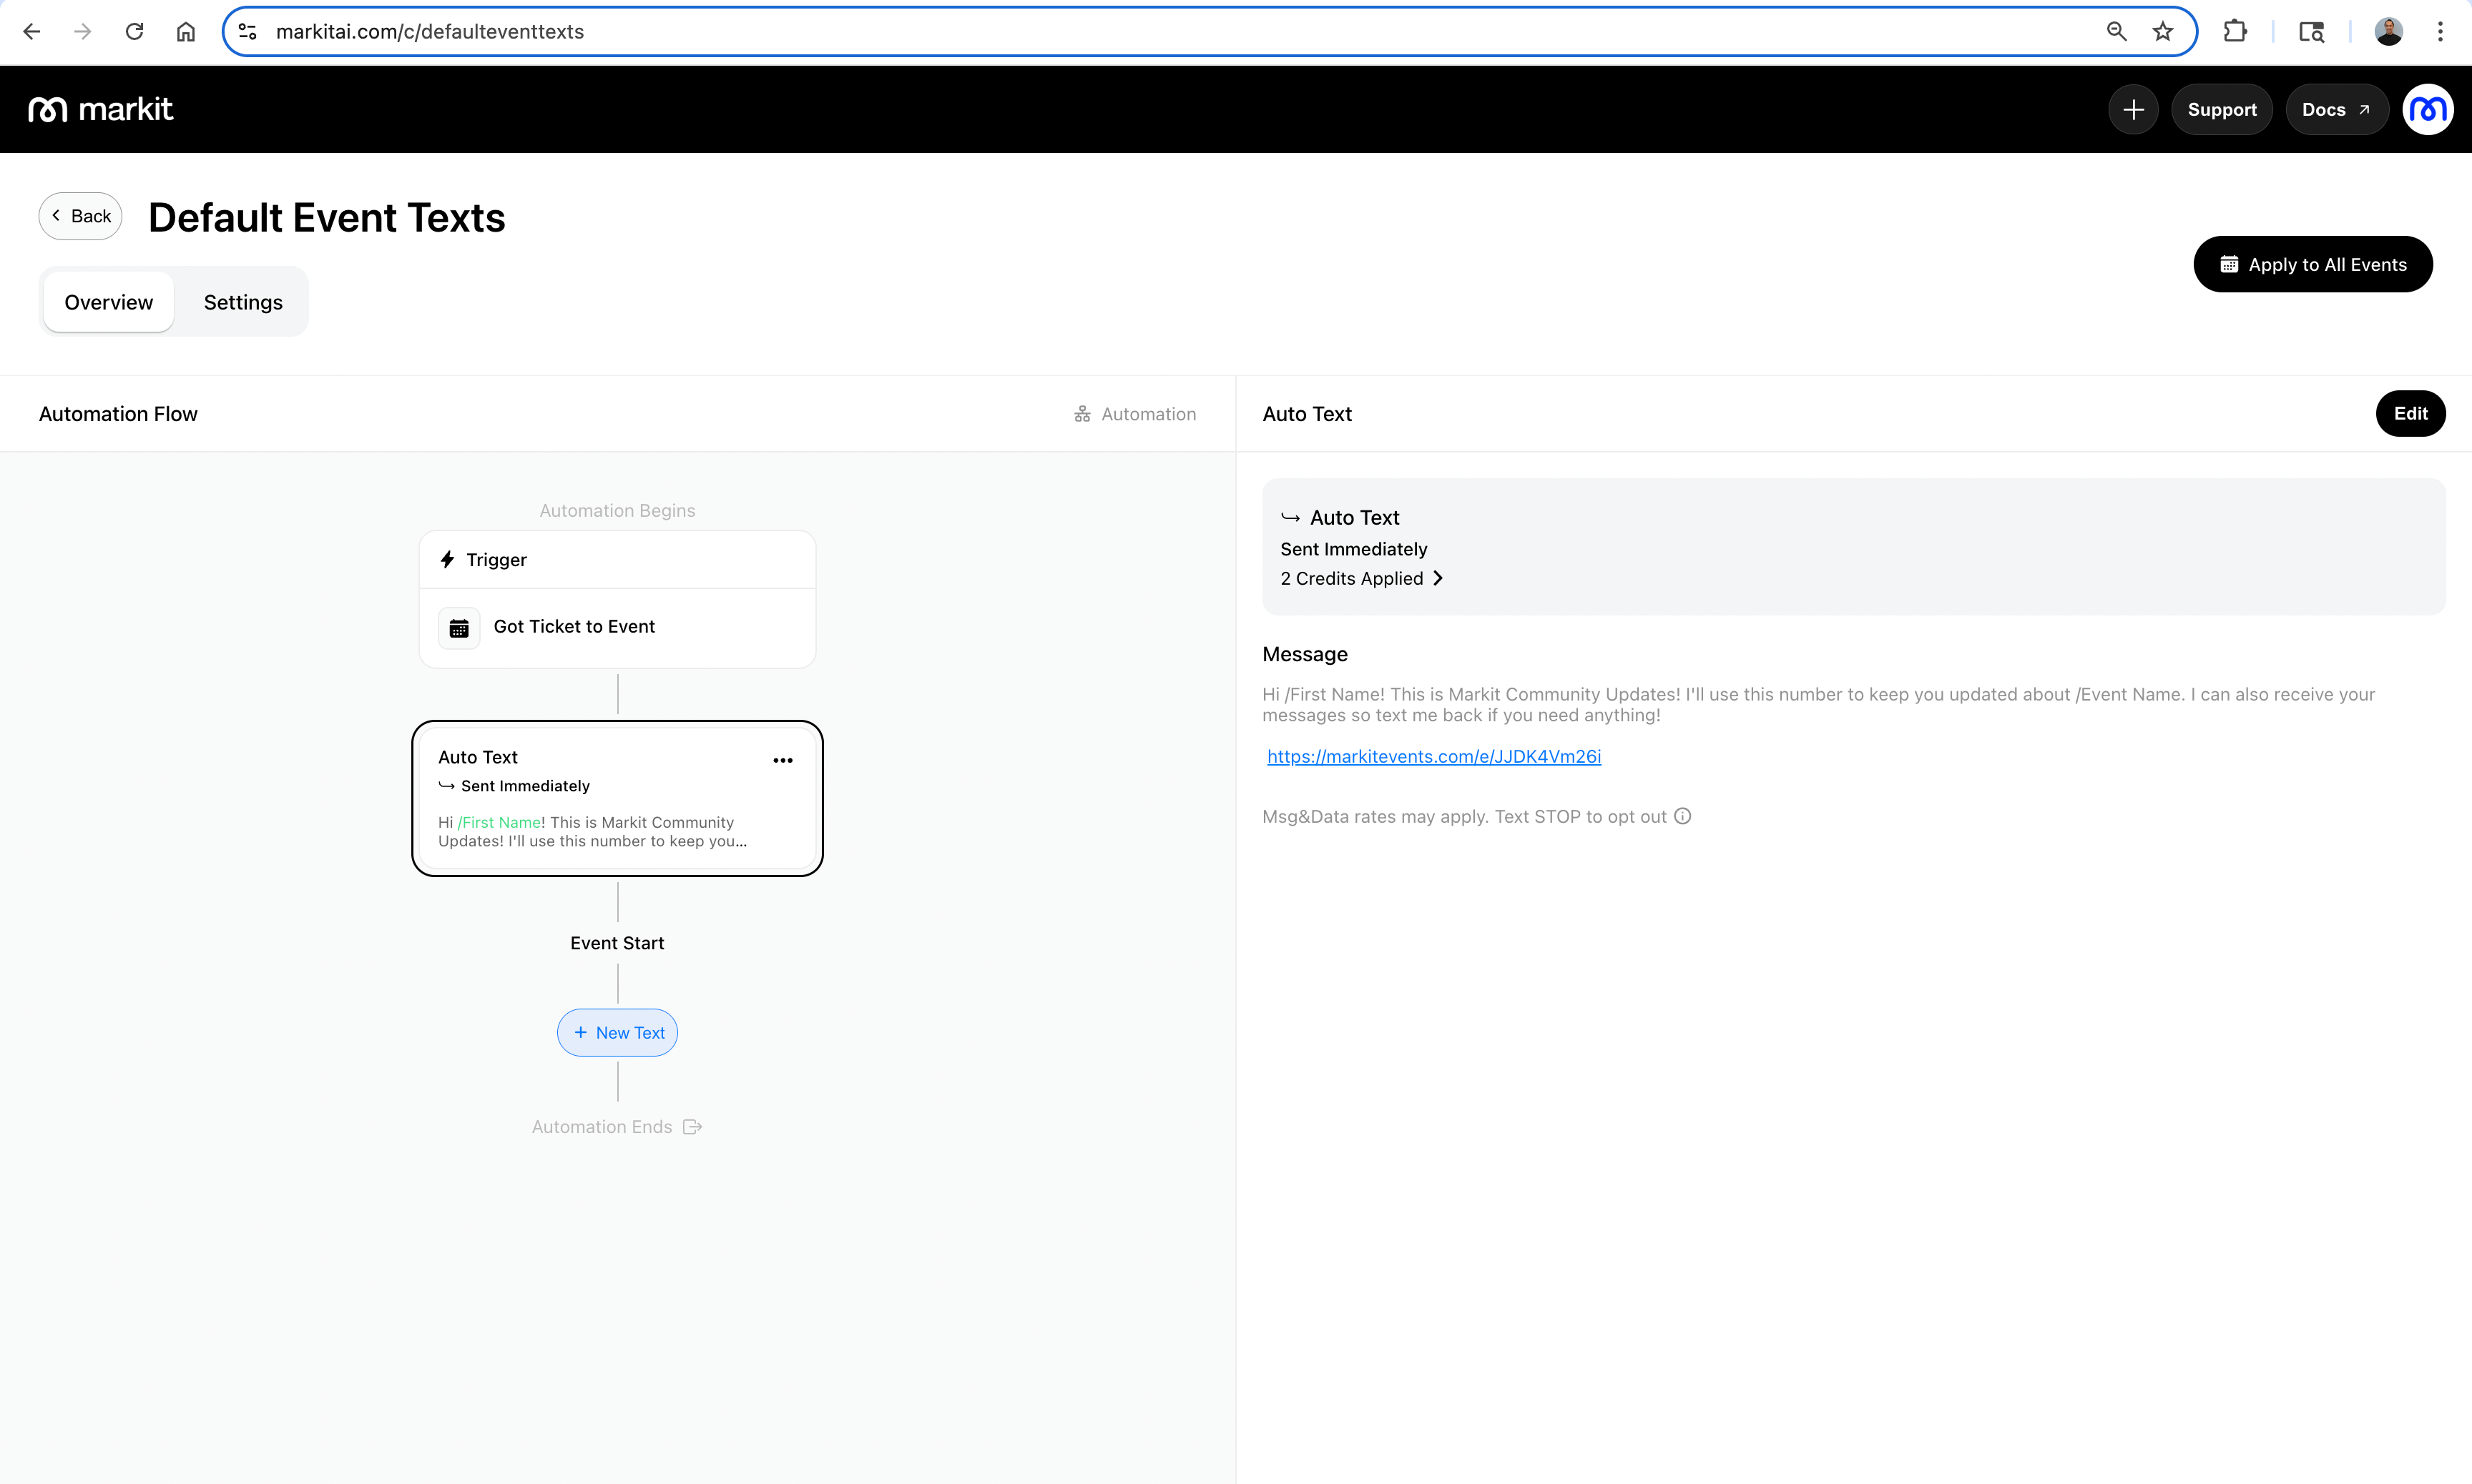Open Docs external link
Viewport: 2472px width, 1484px height.
(2337, 109)
